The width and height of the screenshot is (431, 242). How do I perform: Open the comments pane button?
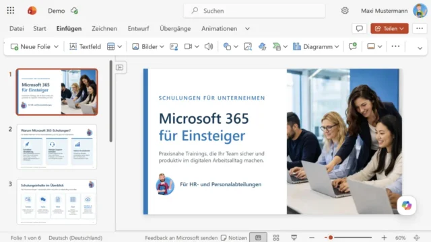[359, 28]
